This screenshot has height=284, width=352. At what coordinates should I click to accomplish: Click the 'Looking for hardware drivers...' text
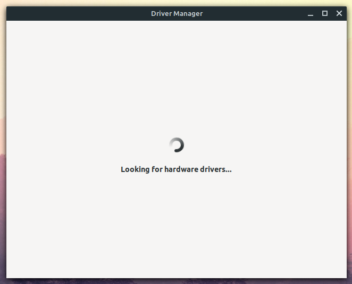(x=176, y=169)
